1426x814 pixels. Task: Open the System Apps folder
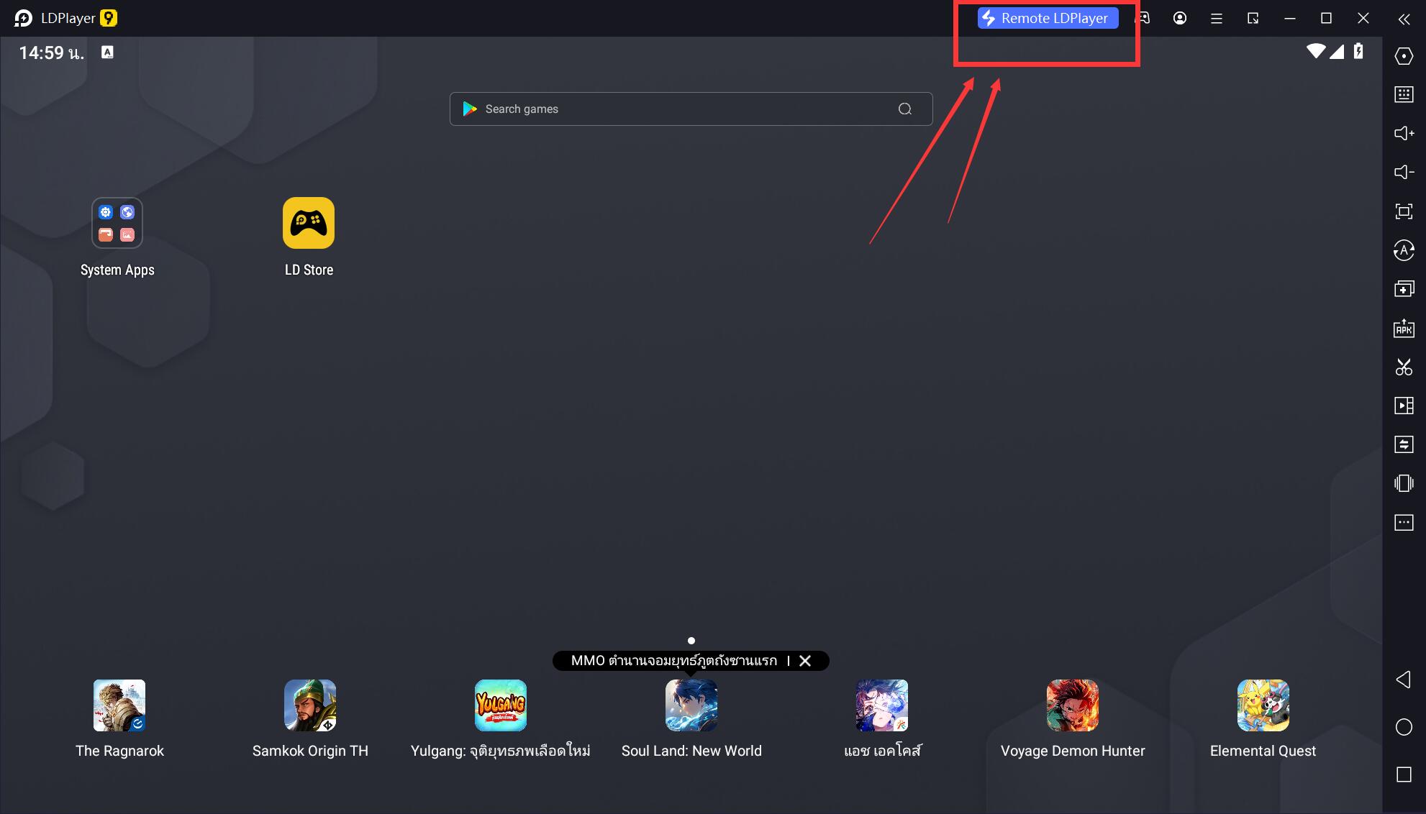(117, 223)
